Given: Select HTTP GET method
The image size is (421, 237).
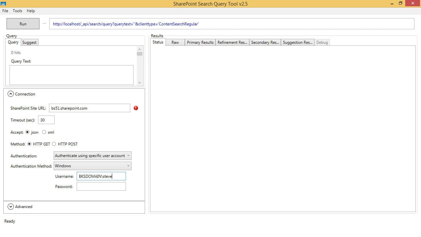Looking at the screenshot, I should tap(30, 144).
